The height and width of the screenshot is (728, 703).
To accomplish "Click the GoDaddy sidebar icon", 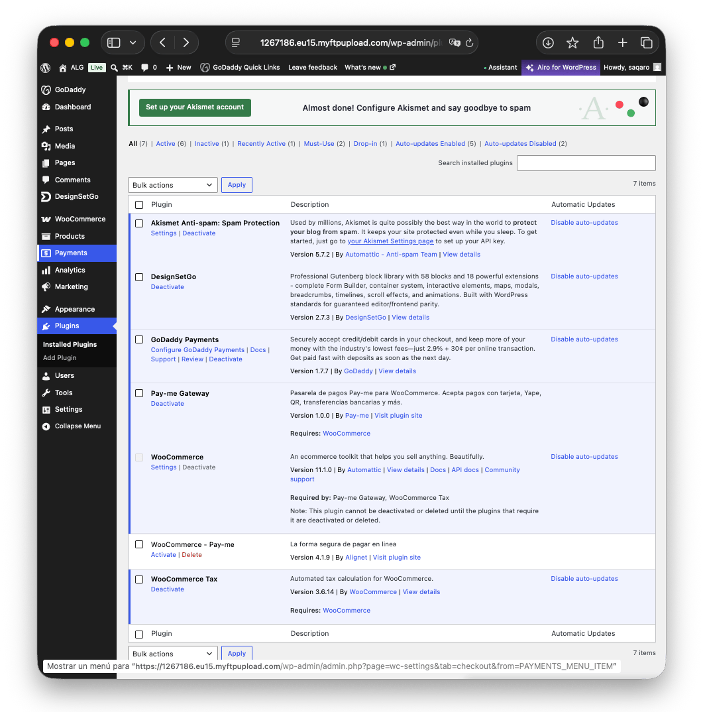I will 46,90.
